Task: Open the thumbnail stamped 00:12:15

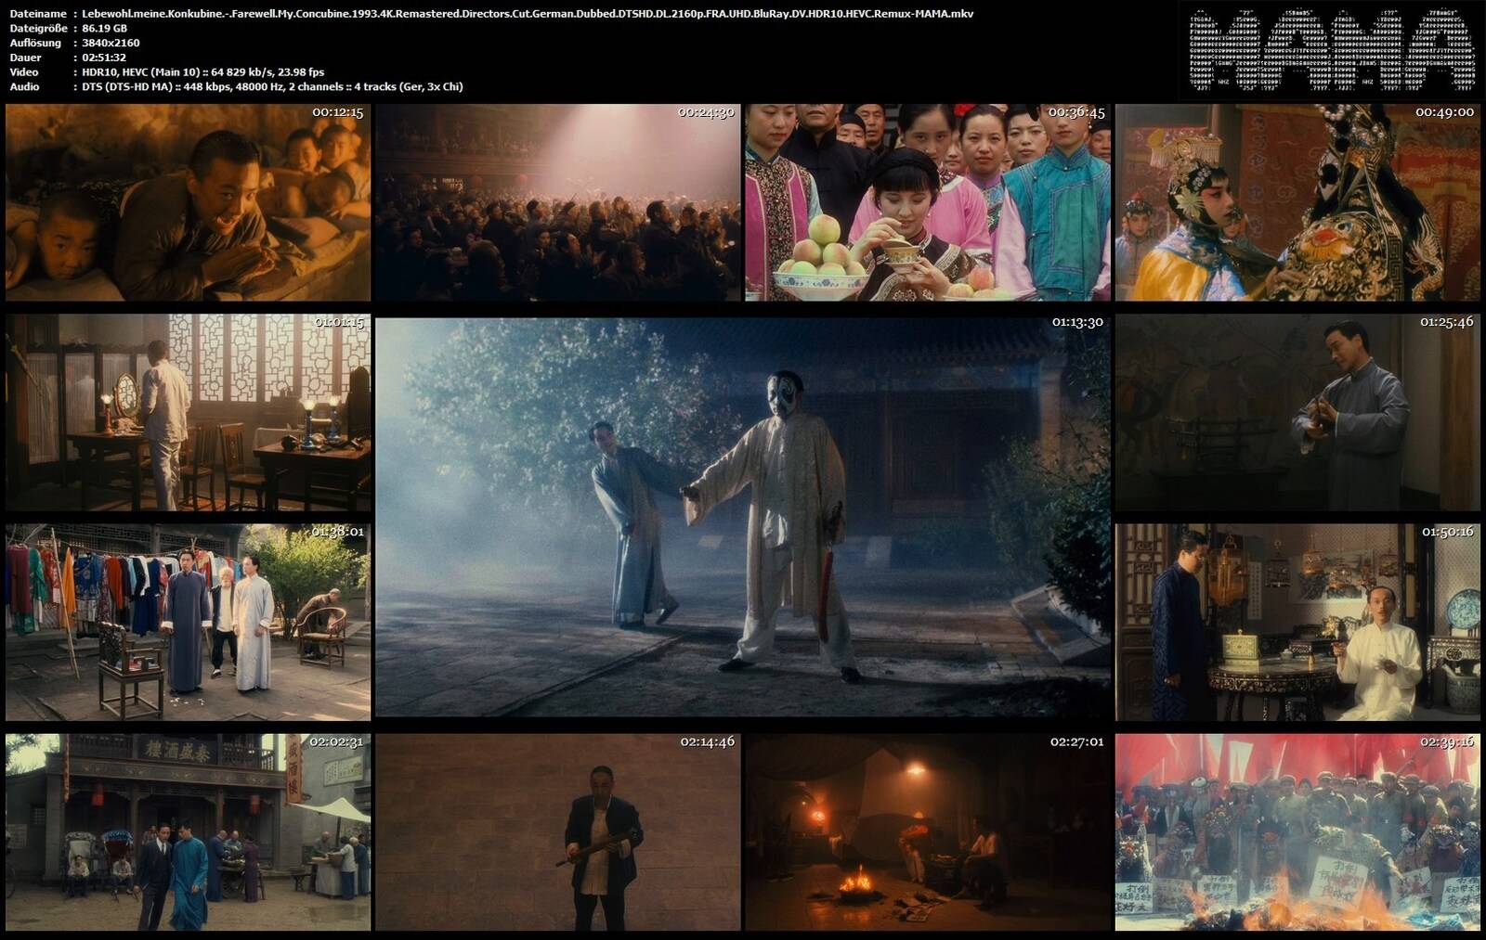Action: tap(188, 202)
